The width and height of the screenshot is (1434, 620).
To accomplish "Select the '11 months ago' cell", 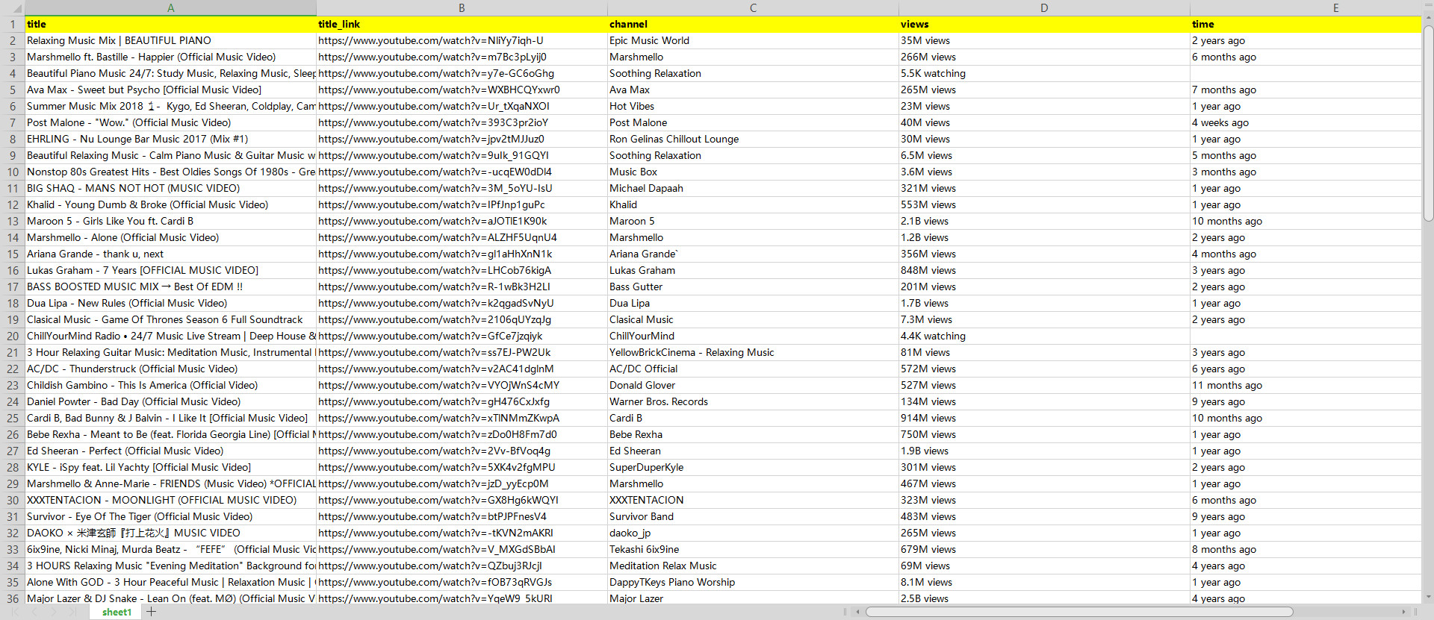I will (1306, 385).
